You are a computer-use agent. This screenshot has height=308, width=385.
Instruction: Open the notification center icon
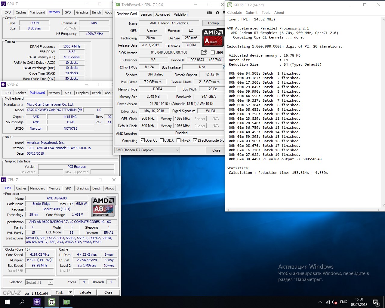click(x=375, y=302)
